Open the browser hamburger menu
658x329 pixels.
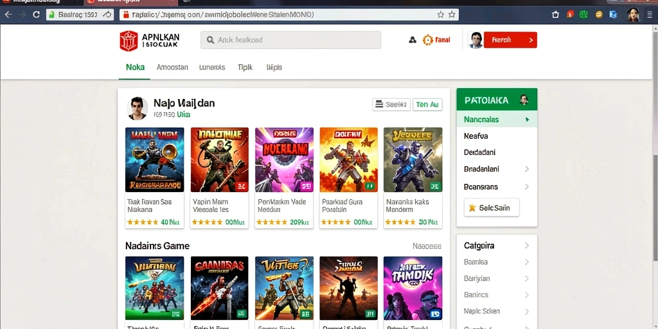pyautogui.click(x=650, y=15)
